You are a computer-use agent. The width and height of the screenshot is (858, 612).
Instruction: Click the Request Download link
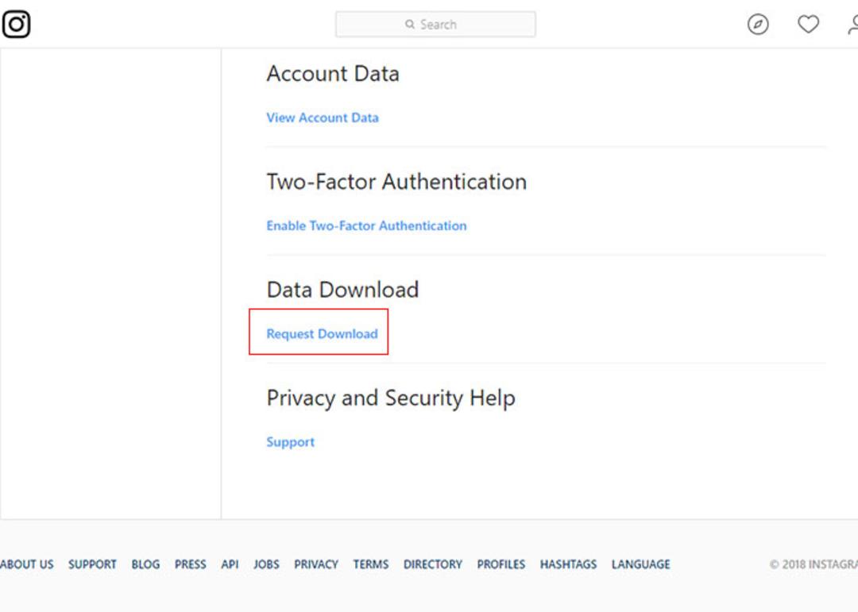[x=323, y=333]
